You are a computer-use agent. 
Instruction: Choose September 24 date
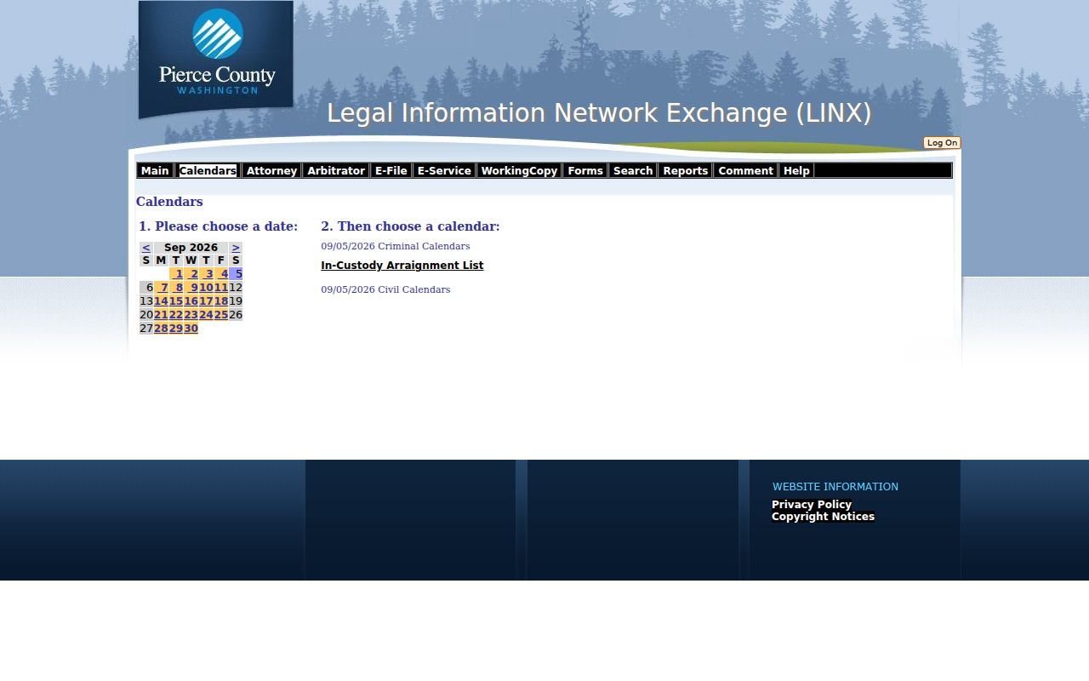[x=206, y=315]
